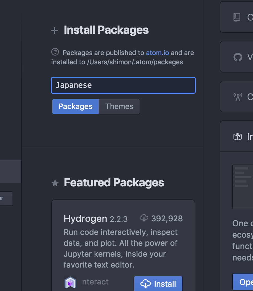Screen dimensions: 253x291
Task: Click the book icon in welcome guide
Action: (x=237, y=17)
